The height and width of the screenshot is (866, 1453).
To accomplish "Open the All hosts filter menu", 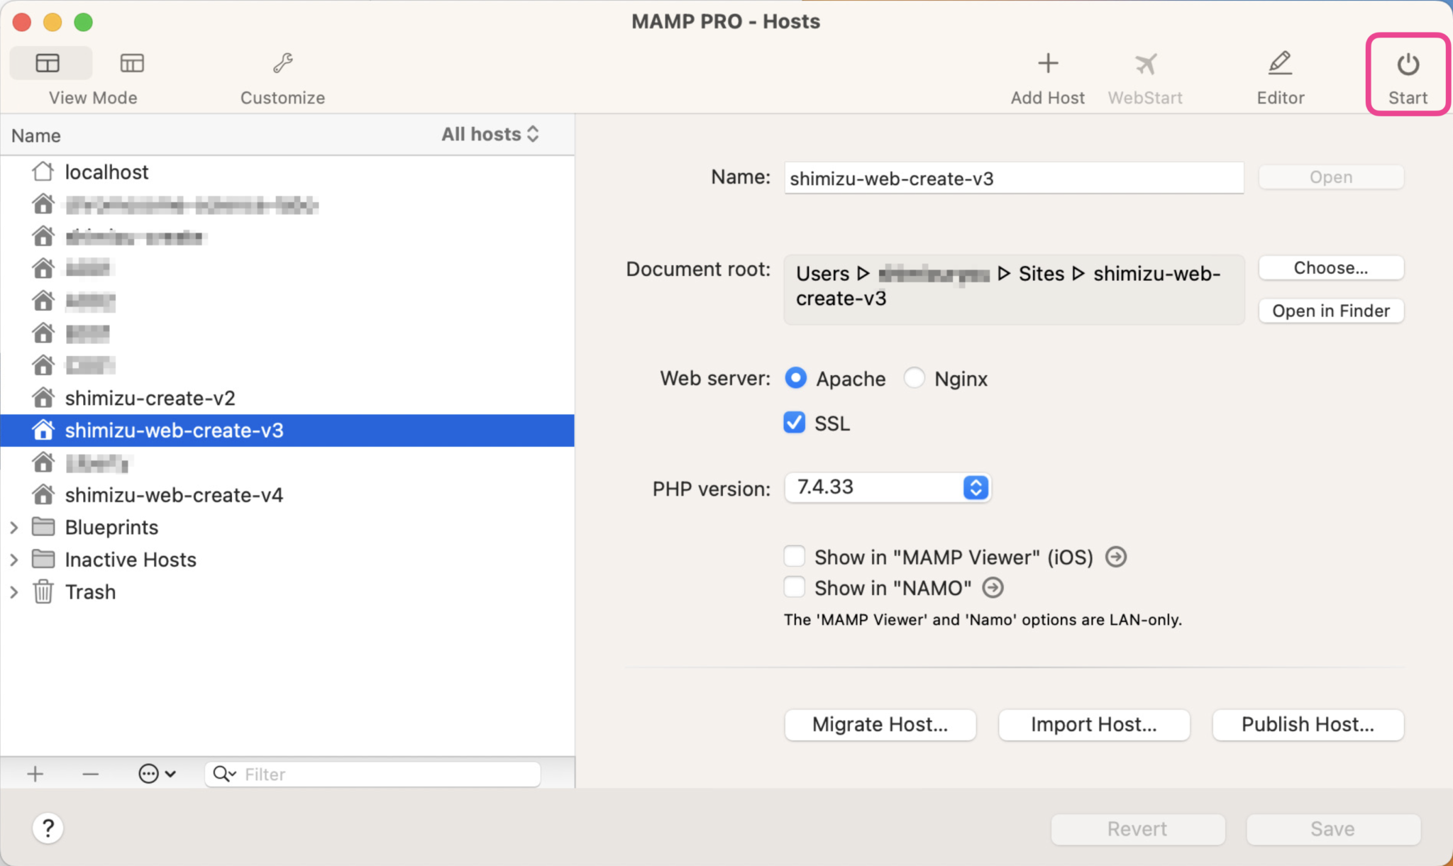I will point(490,134).
